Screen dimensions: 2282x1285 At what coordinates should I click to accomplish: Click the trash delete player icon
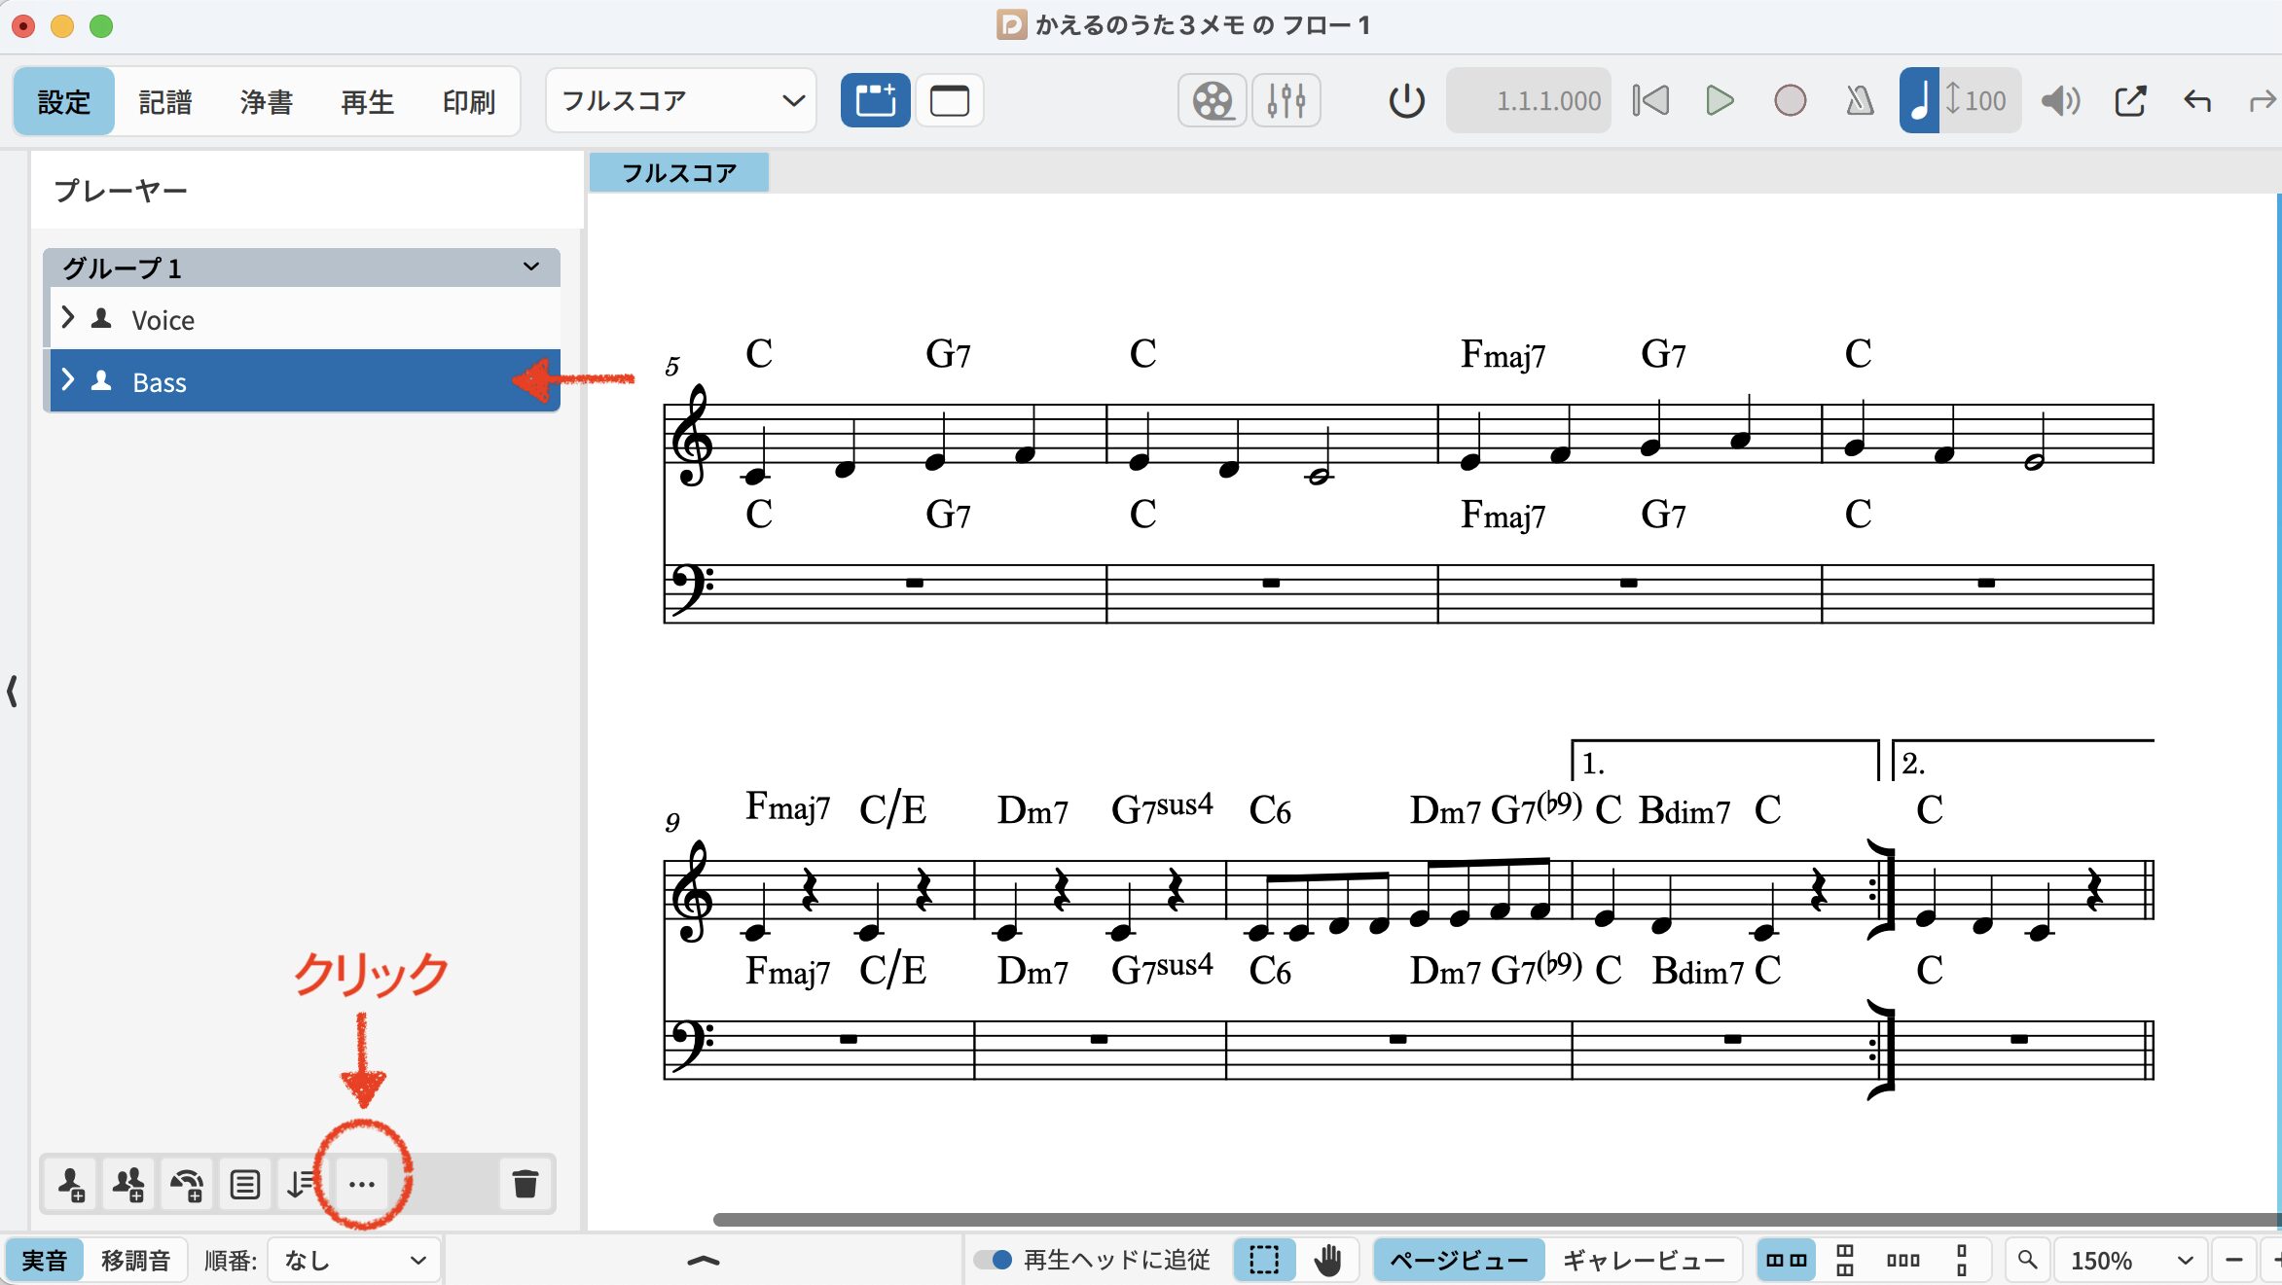point(525,1184)
